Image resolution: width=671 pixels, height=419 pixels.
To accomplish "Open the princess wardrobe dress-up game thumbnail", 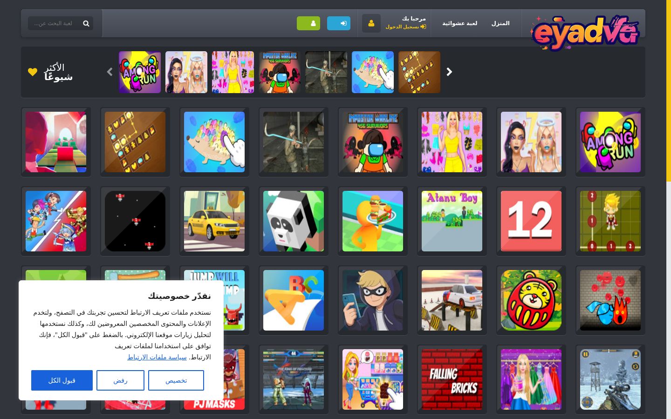I will 531,379.
